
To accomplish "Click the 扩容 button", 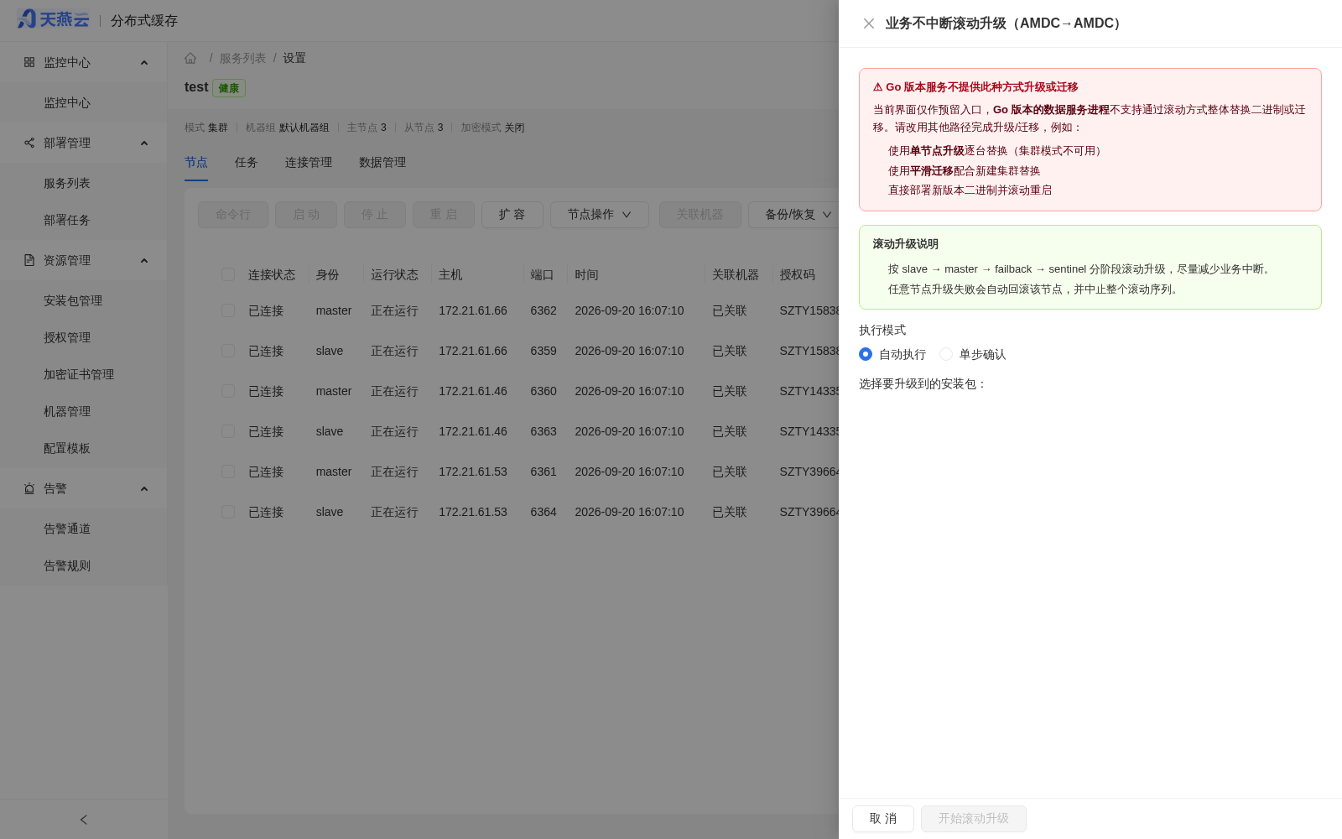I will coord(512,215).
